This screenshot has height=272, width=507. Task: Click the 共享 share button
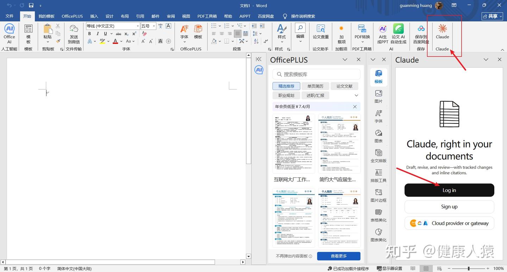point(492,16)
